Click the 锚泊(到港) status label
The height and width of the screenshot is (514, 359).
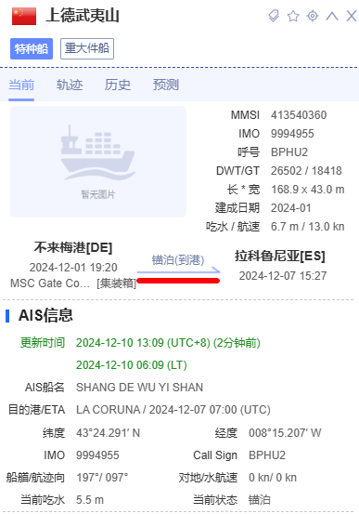pos(178,260)
